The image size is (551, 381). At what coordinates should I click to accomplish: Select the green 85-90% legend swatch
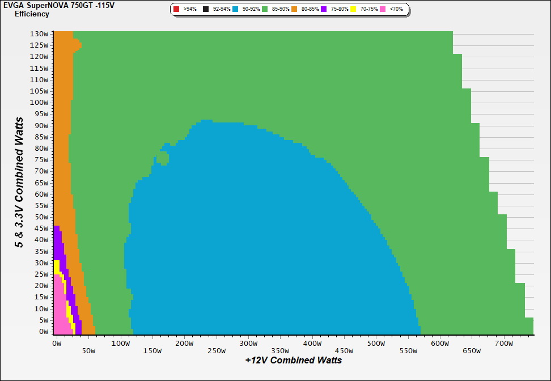tap(264, 10)
